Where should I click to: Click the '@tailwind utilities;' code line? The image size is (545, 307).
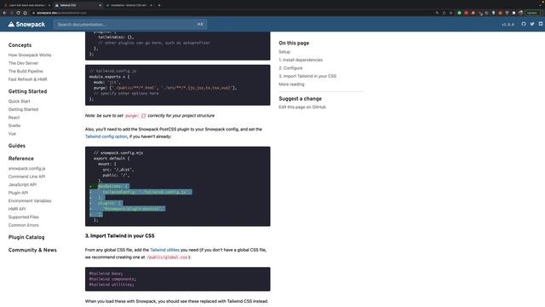point(112,285)
